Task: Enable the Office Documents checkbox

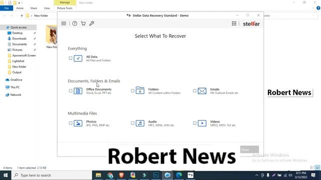Action: (x=70, y=91)
